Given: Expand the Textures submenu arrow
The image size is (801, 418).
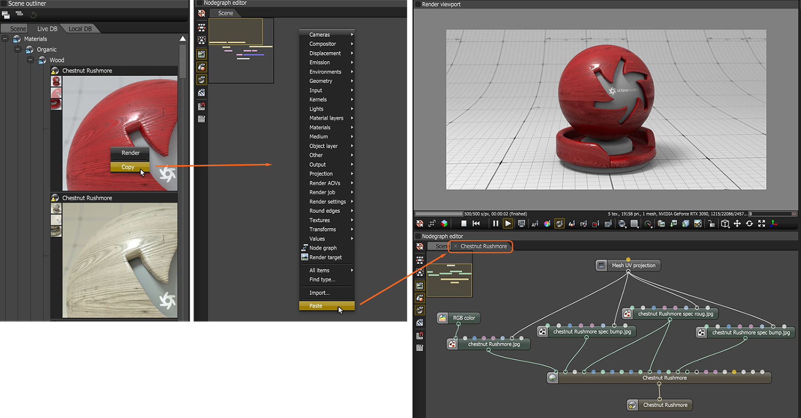Looking at the screenshot, I should (352, 220).
